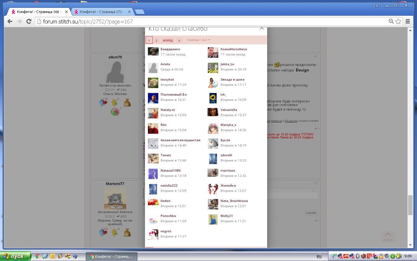
Task: Open the Windows 'пуск' Start menu
Action: pyautogui.click(x=16, y=256)
